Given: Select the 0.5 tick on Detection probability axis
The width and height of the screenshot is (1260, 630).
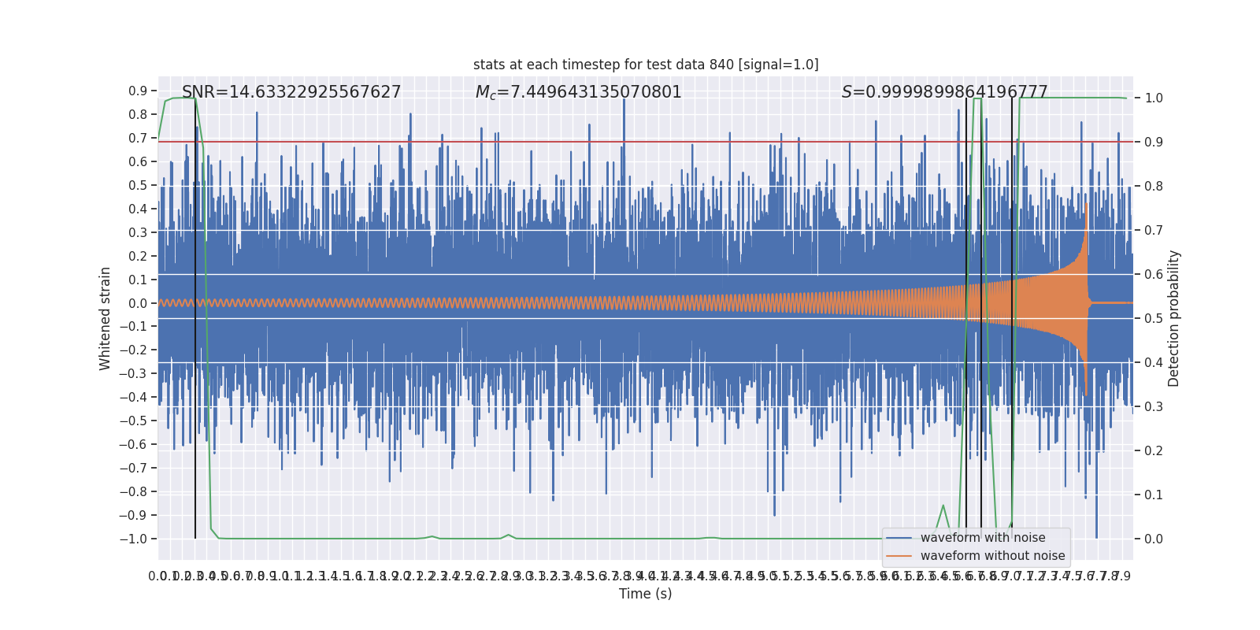Looking at the screenshot, I should pos(1154,319).
